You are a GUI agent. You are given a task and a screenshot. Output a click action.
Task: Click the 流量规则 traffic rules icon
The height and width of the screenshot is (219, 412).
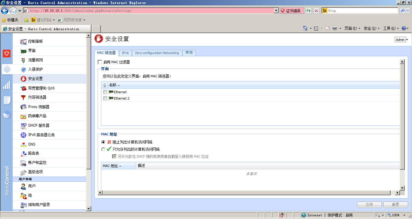pyautogui.click(x=24, y=60)
